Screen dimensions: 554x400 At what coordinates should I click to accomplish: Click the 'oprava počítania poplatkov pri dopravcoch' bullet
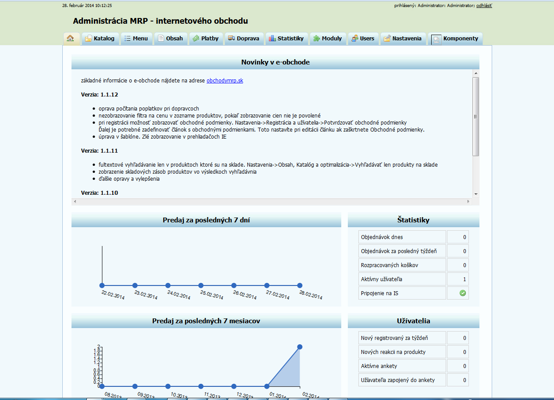(149, 109)
